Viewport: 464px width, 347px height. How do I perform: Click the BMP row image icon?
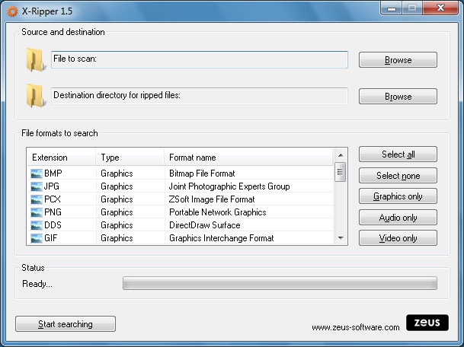[x=37, y=173]
